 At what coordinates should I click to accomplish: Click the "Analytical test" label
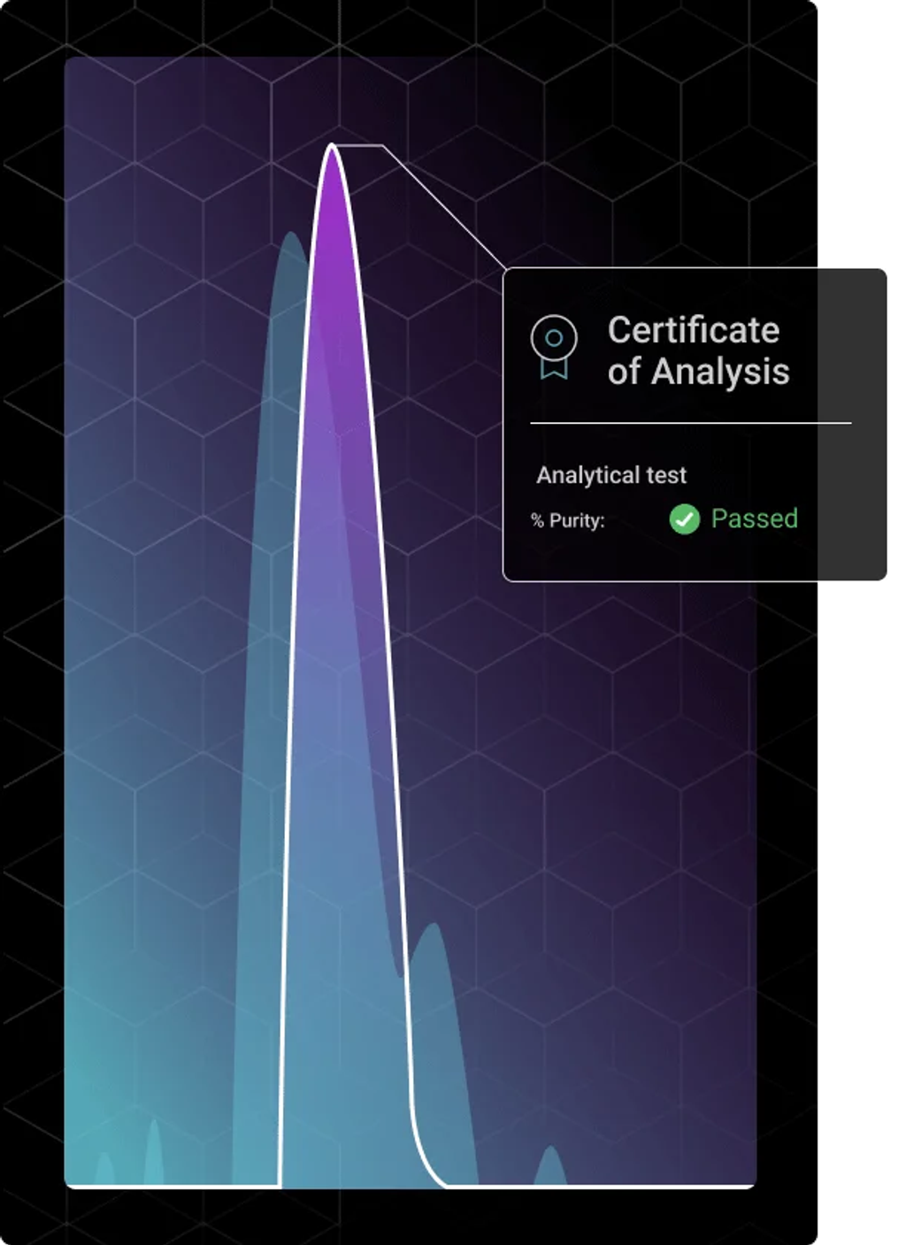pos(611,475)
